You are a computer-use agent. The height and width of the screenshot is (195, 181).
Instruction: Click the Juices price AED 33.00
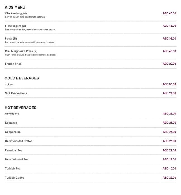pos(169,84)
